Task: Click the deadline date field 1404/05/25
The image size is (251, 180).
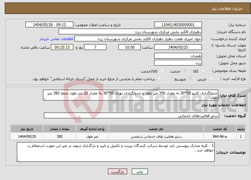Action: (x=178, y=47)
